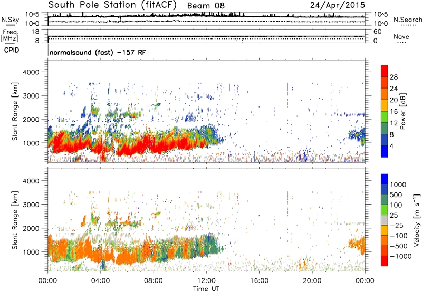Click the Velocity panel "Slant Range [km]" label
Viewport: 422px width, 292px height.
point(15,220)
